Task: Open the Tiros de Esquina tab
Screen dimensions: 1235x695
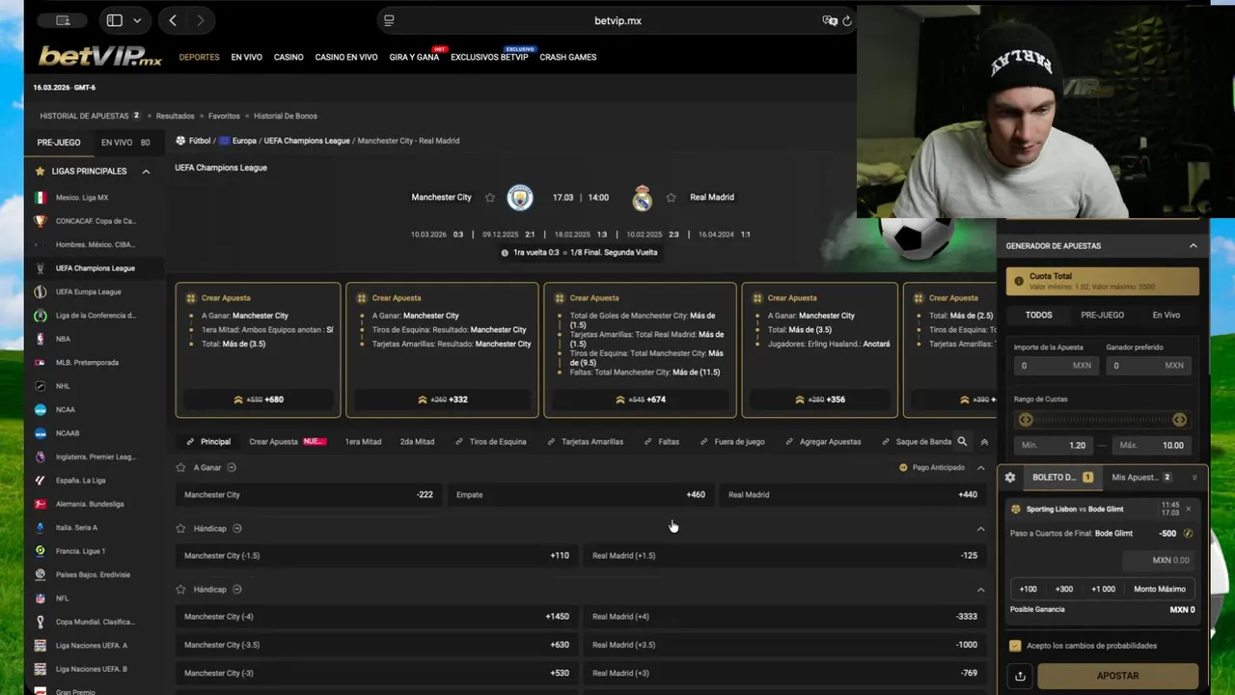Action: click(491, 441)
